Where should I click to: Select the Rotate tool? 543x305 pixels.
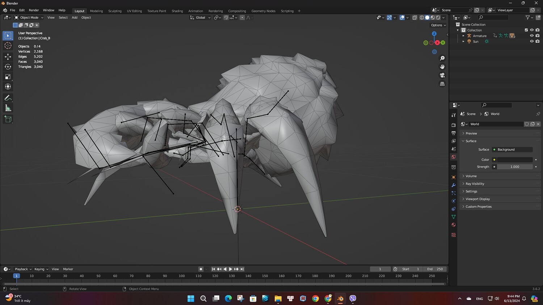coord(8,67)
